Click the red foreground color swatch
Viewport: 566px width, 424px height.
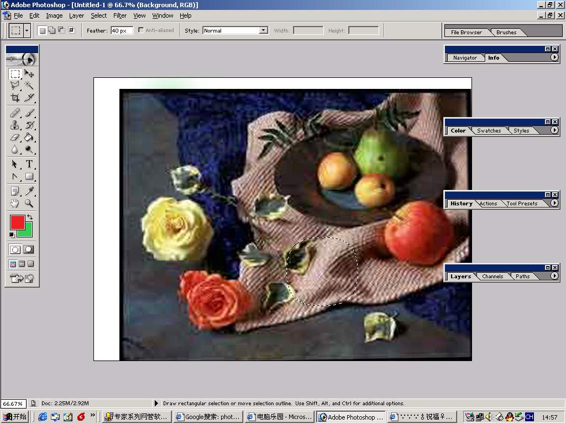(x=17, y=221)
